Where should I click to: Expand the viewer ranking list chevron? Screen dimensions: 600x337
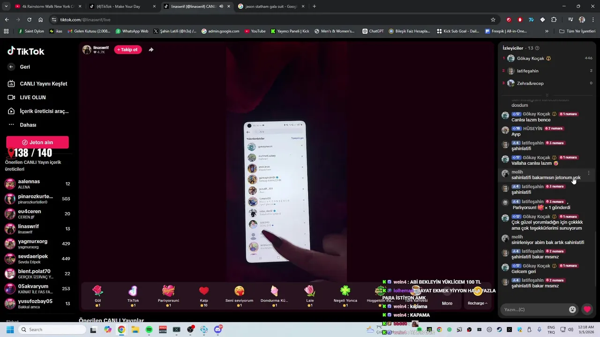click(x=547, y=95)
